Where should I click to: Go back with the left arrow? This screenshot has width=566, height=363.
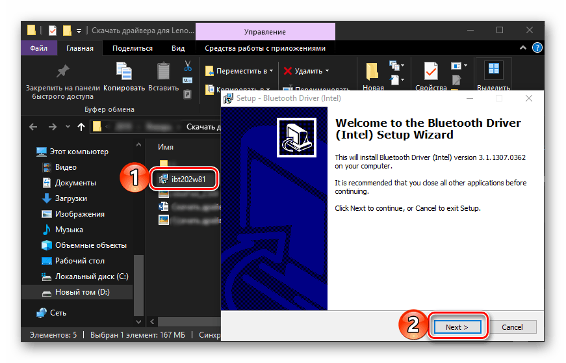coord(33,127)
